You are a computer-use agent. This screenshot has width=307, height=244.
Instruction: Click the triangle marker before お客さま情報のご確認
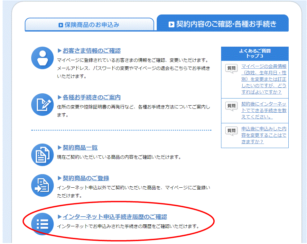[x=60, y=51]
